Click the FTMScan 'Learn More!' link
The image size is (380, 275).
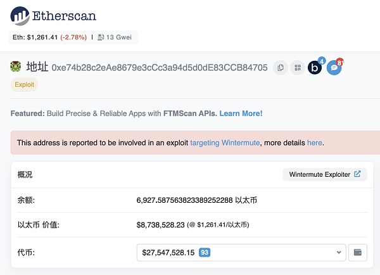(x=241, y=113)
